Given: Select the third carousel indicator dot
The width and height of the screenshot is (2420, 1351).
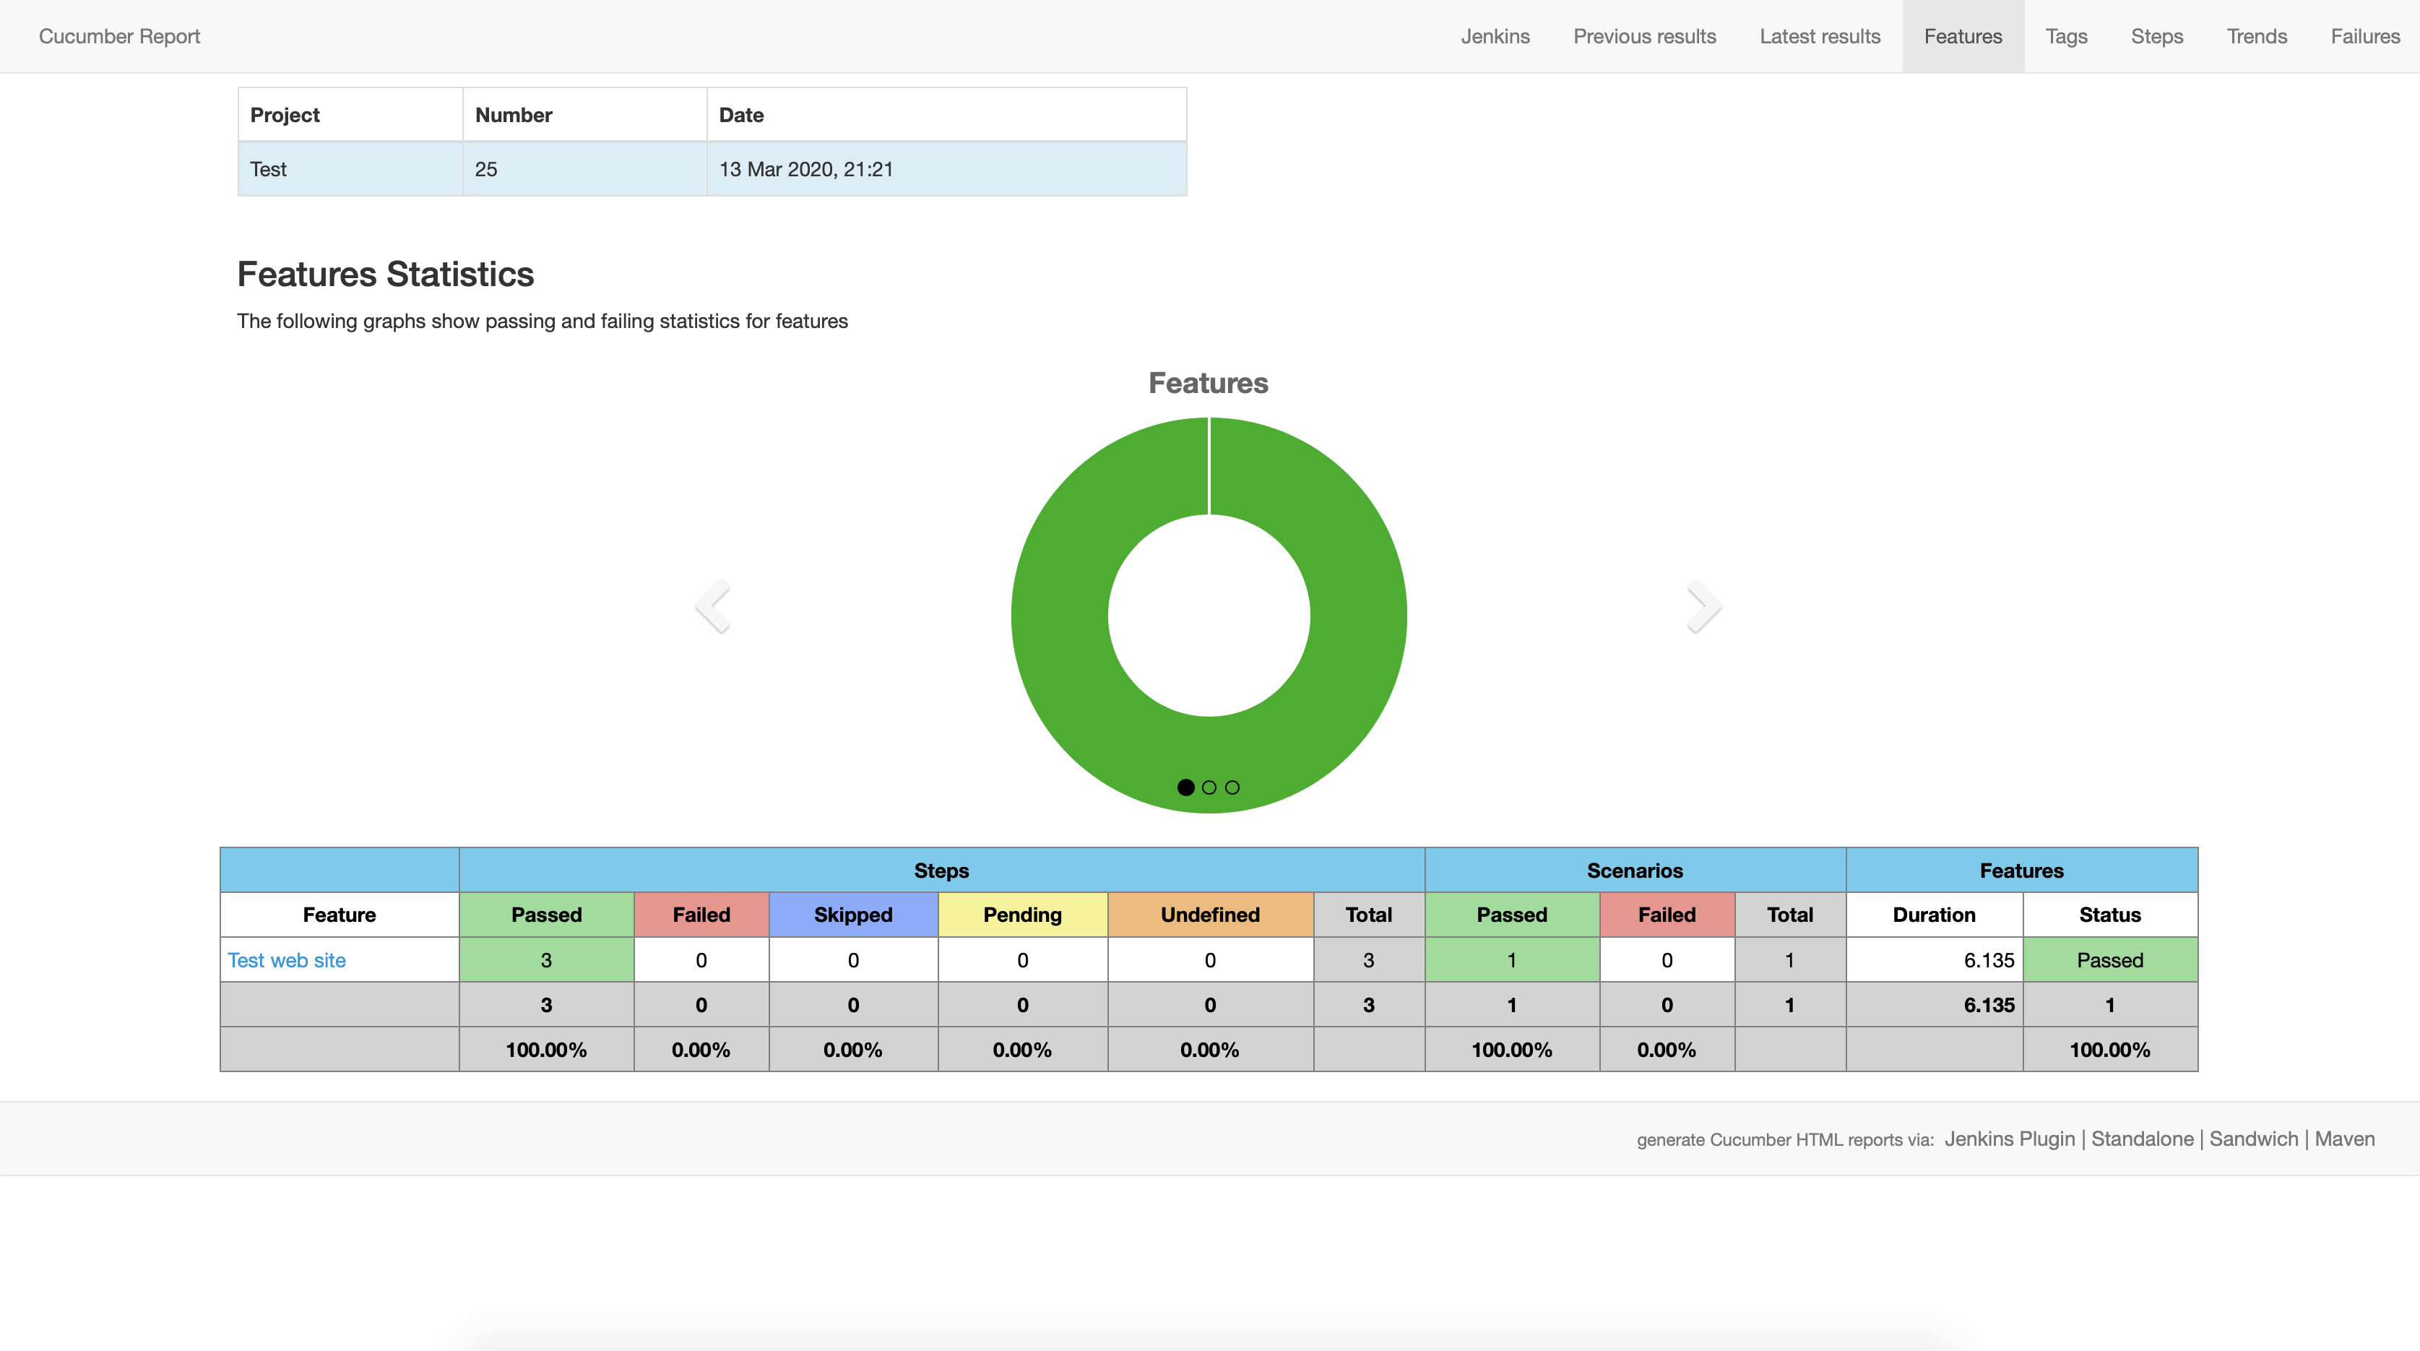Looking at the screenshot, I should 1232,787.
